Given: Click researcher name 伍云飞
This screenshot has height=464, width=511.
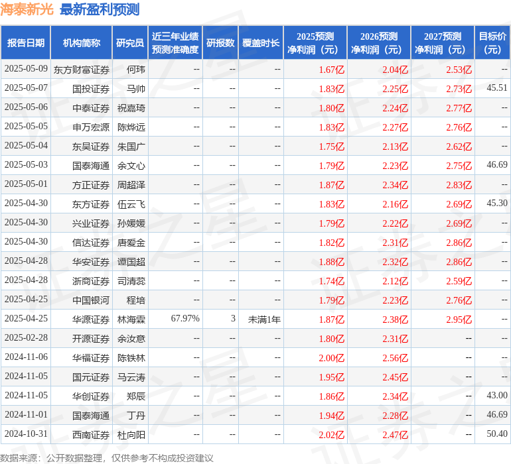Looking at the screenshot, I should pyautogui.click(x=131, y=204).
